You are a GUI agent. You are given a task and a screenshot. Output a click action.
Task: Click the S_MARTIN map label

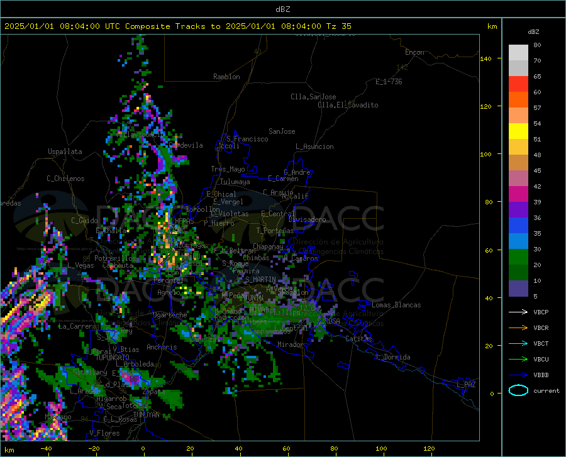tap(260, 280)
